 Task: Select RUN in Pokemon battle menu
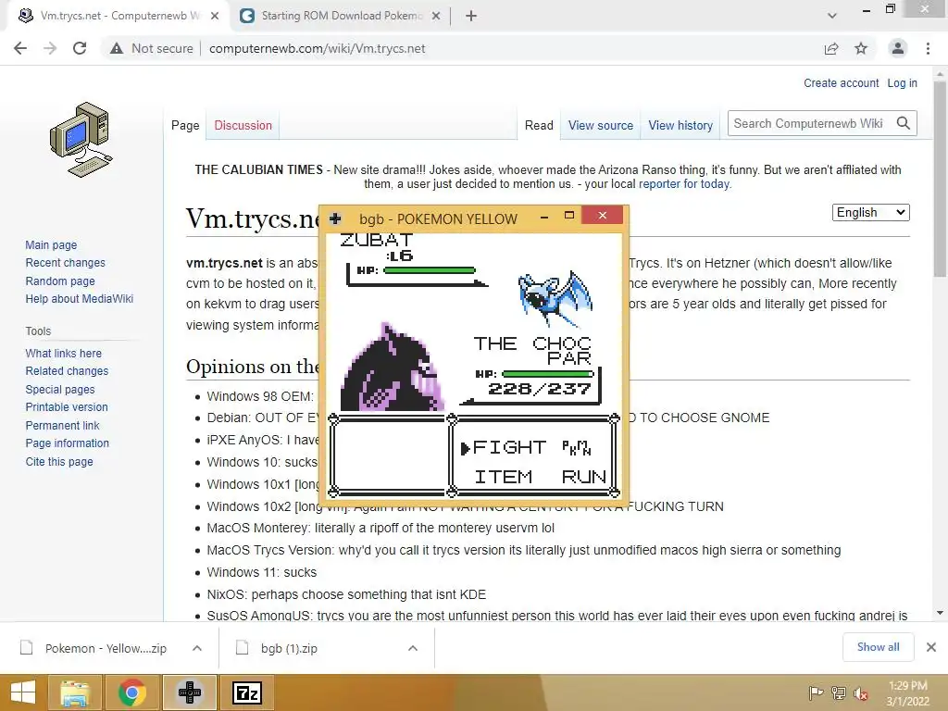[583, 477]
